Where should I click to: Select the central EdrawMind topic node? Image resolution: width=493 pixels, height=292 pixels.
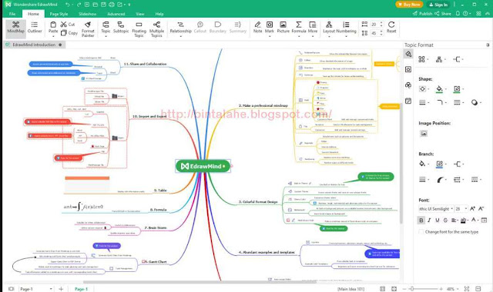203,166
